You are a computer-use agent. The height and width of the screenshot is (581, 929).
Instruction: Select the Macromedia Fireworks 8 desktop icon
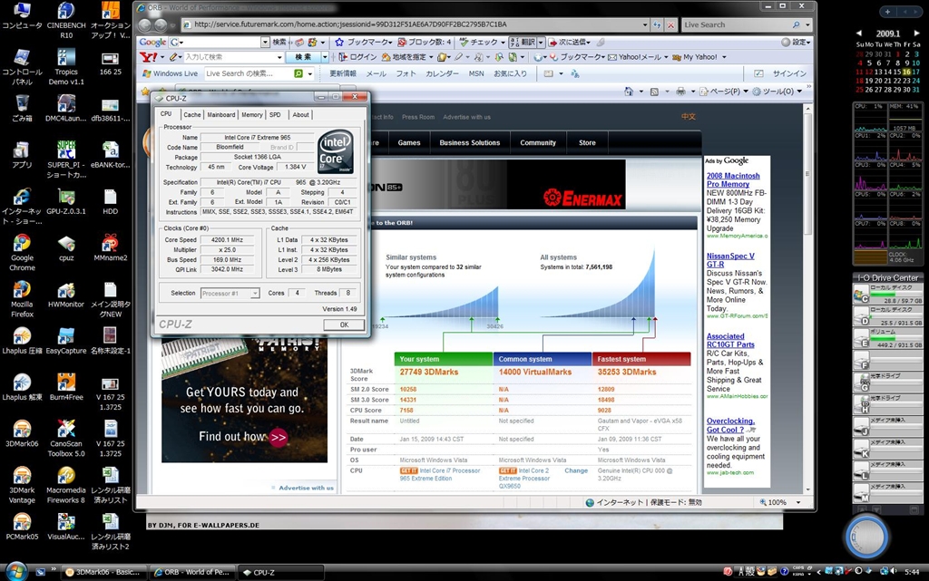(x=65, y=485)
